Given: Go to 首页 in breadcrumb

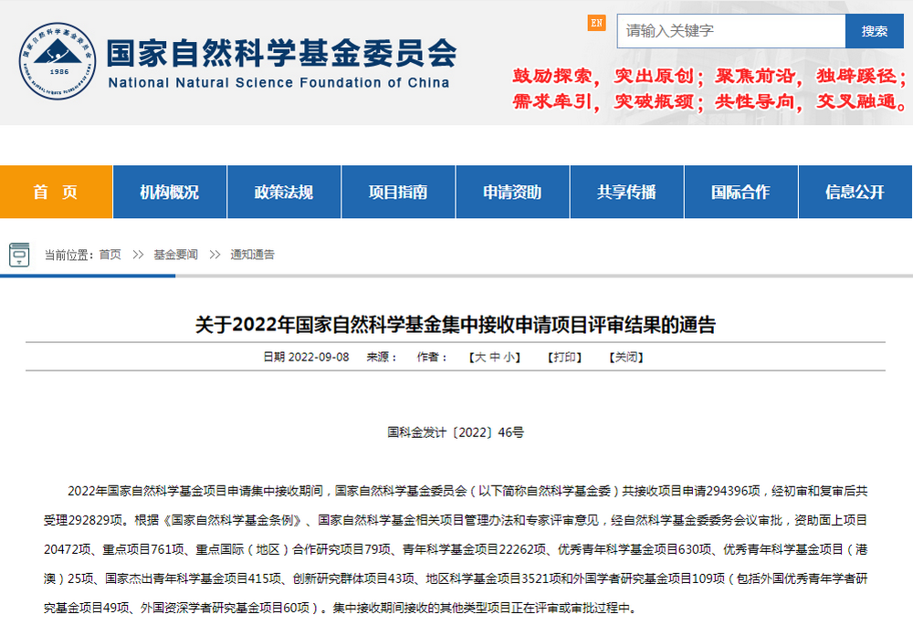Looking at the screenshot, I should (110, 255).
